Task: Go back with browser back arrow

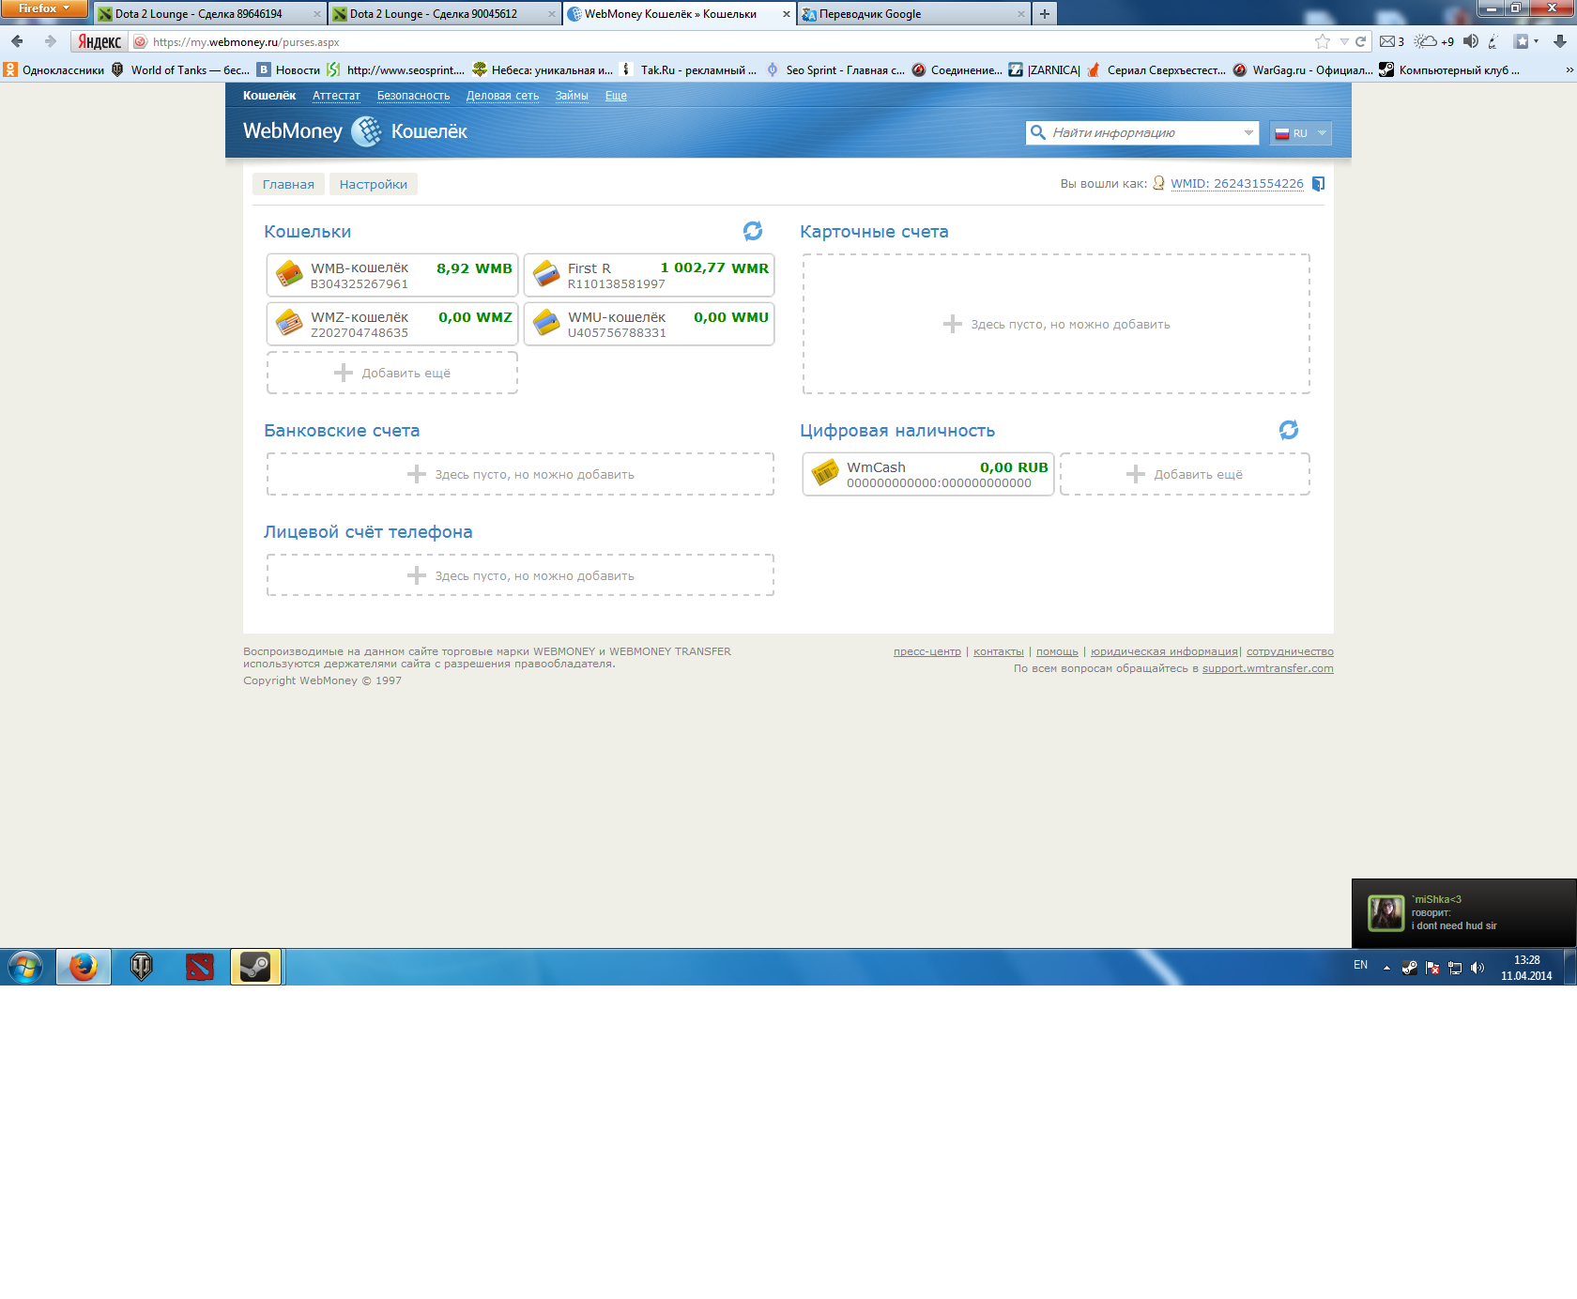Action: pos(17,41)
